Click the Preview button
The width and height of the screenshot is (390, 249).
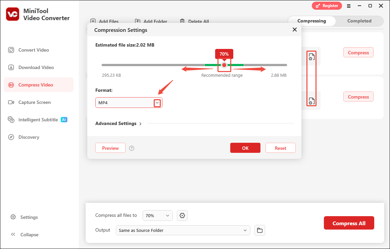point(110,148)
